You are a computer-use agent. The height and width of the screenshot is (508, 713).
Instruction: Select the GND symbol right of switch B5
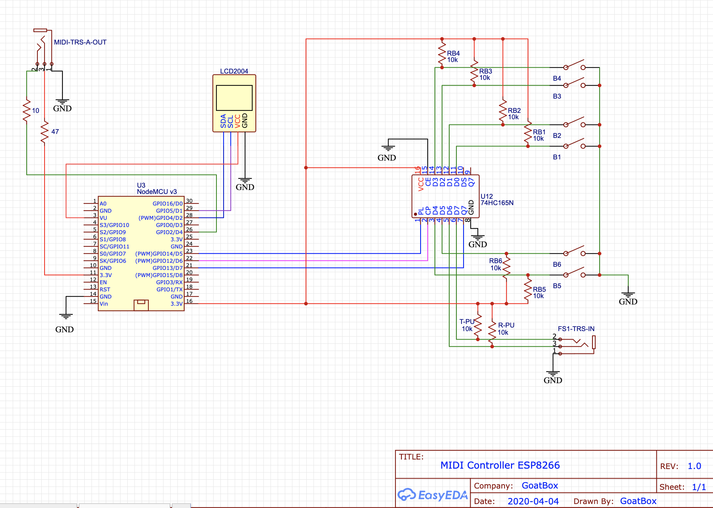tap(628, 299)
